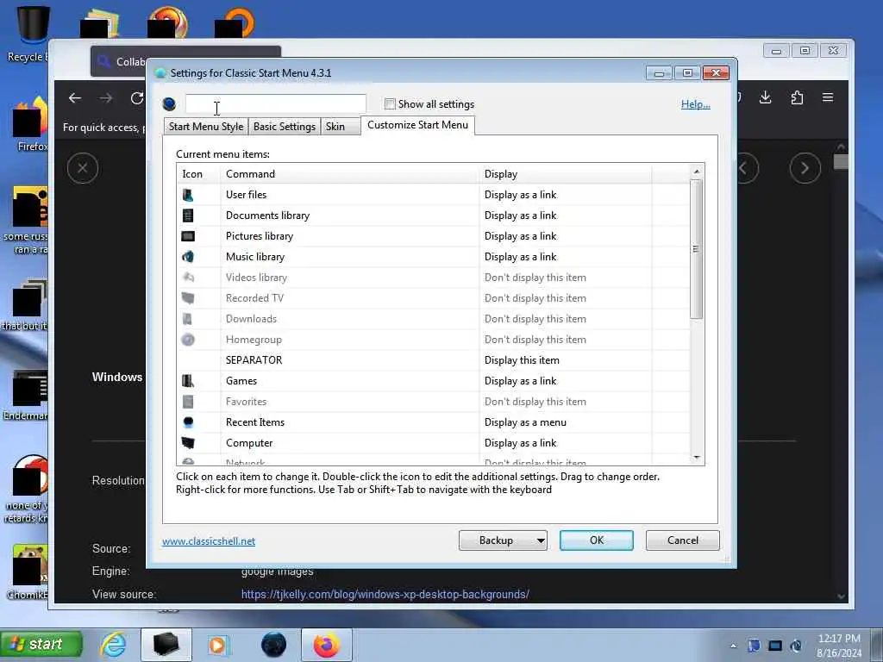The image size is (883, 662).
Task: Click the Recorded TV row icon
Action: [x=188, y=298]
